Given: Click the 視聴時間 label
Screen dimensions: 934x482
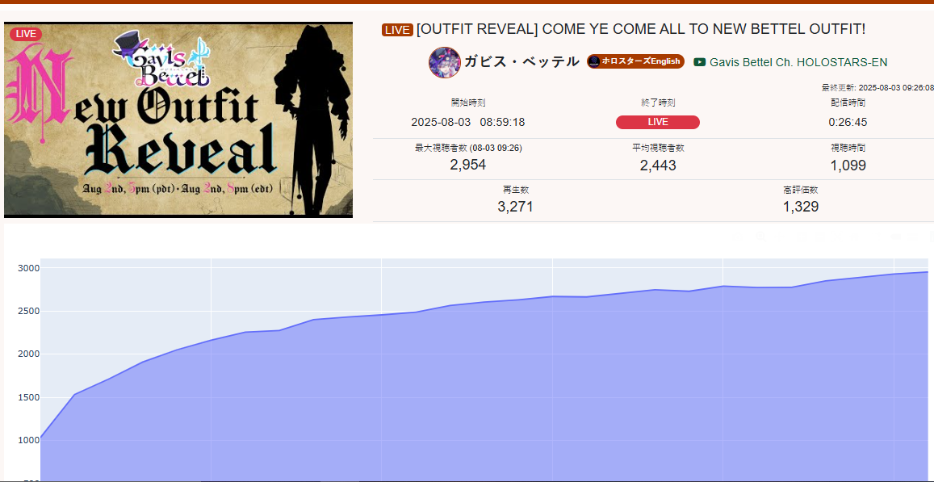Looking at the screenshot, I should [848, 148].
